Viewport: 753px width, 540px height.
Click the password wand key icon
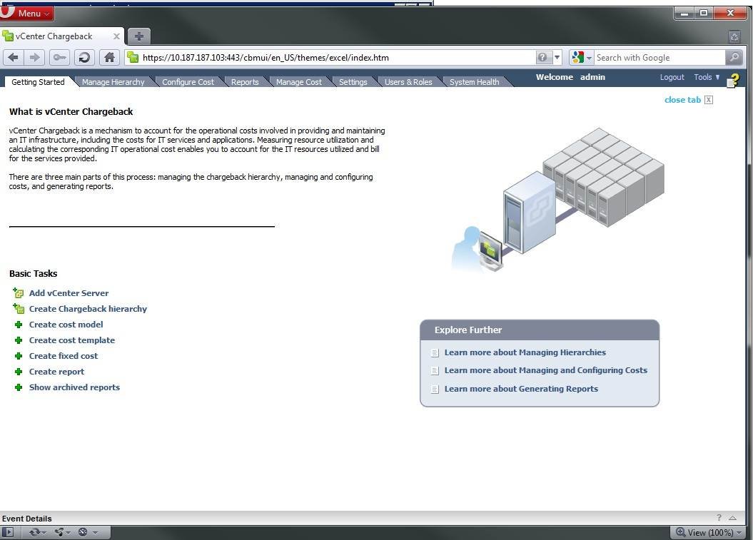pos(60,58)
